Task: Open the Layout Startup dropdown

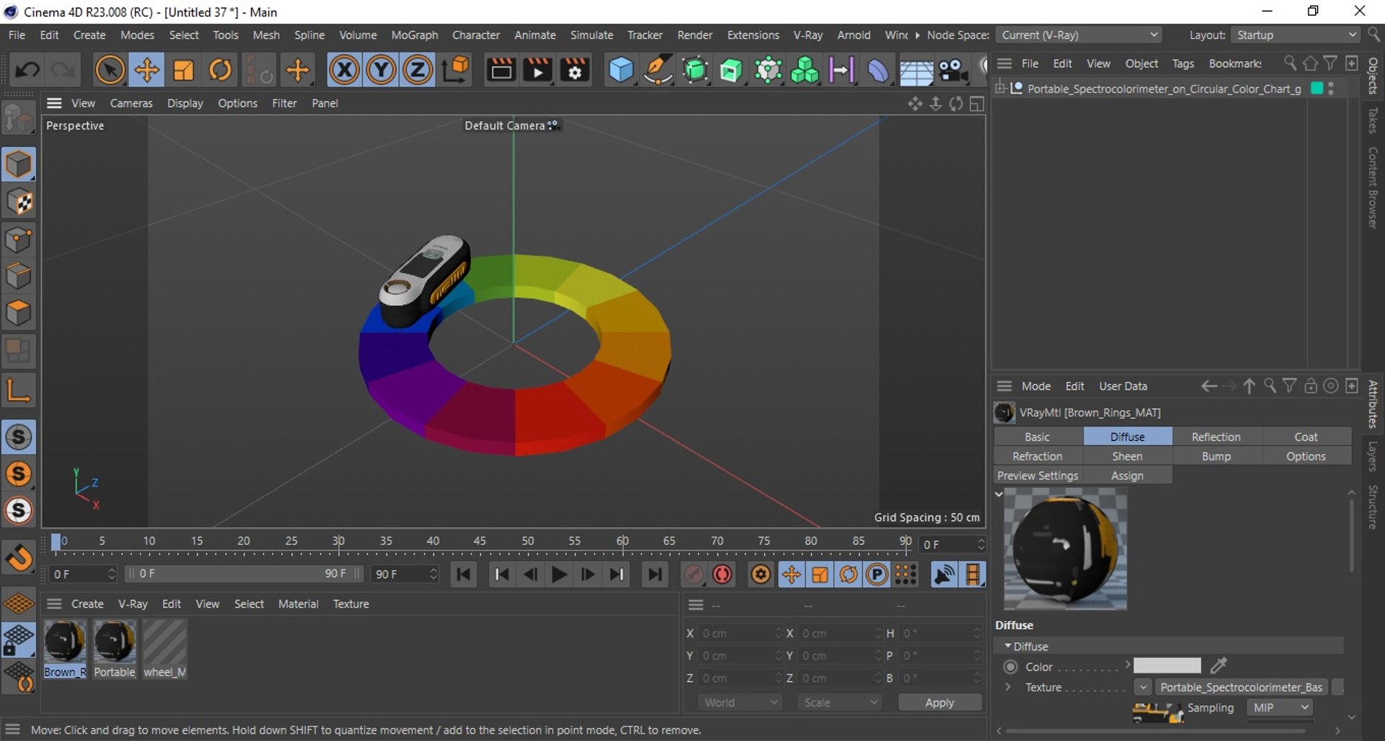Action: click(1296, 35)
